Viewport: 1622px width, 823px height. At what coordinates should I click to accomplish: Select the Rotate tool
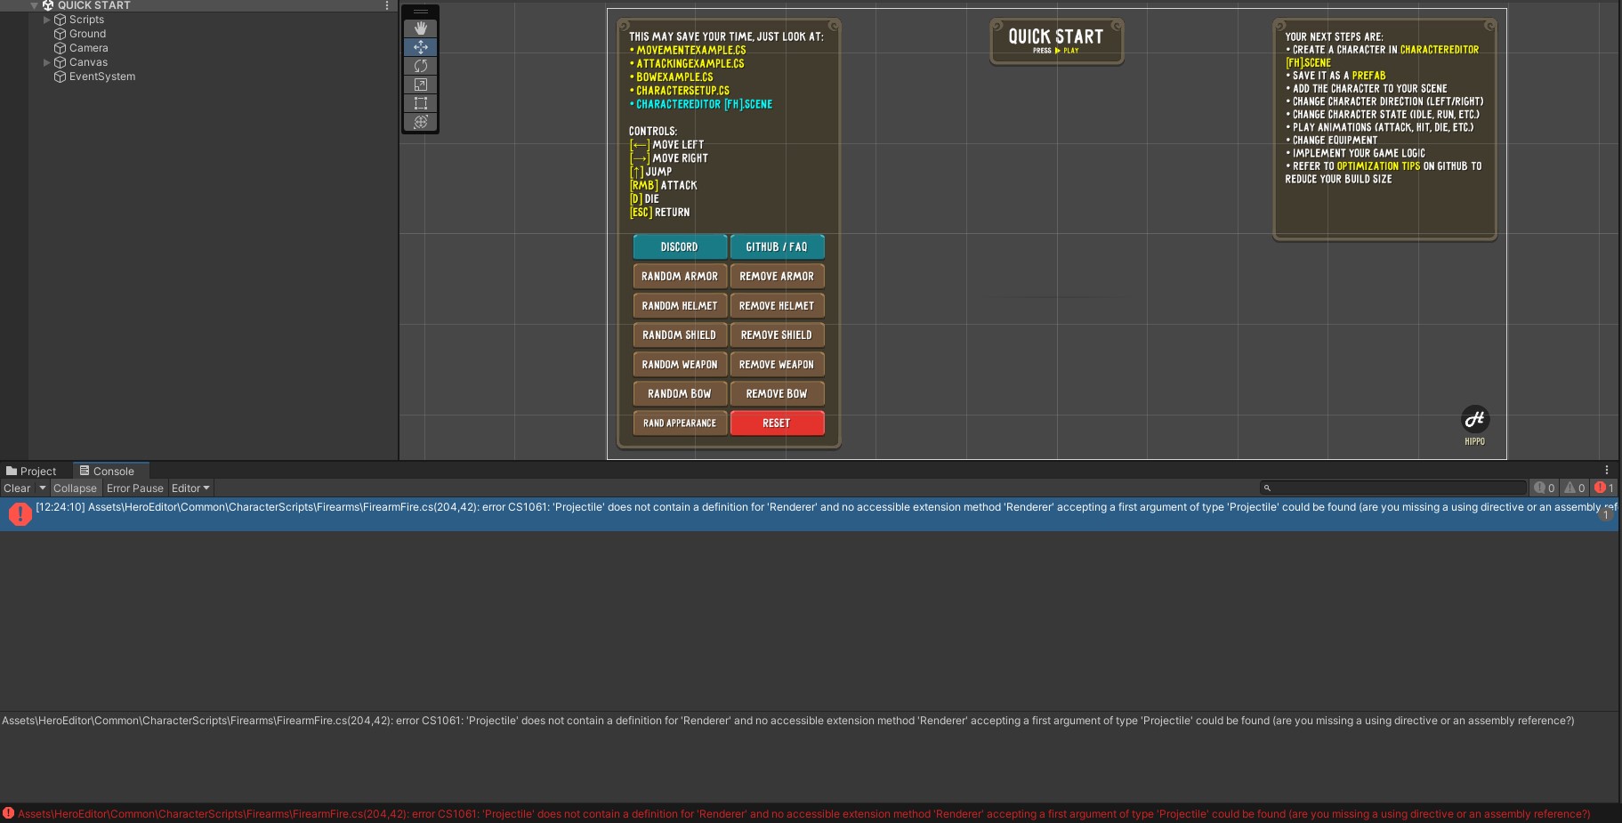(419, 66)
